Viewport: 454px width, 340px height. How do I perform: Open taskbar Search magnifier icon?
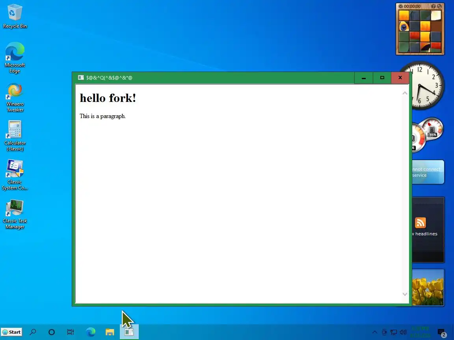(33, 332)
